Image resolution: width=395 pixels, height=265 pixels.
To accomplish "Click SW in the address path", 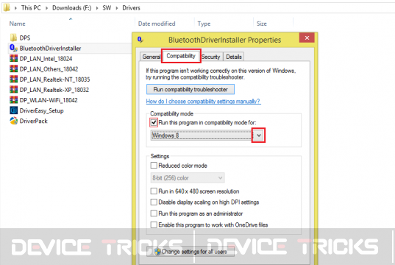I will click(107, 8).
